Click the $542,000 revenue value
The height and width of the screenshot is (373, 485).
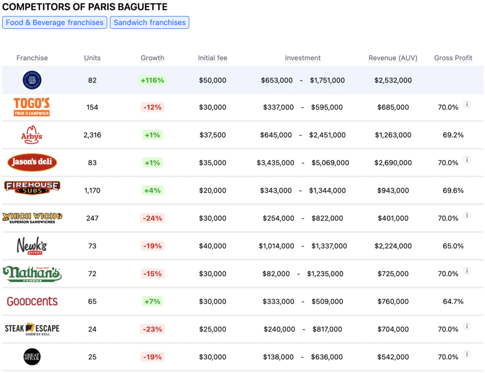point(393,357)
